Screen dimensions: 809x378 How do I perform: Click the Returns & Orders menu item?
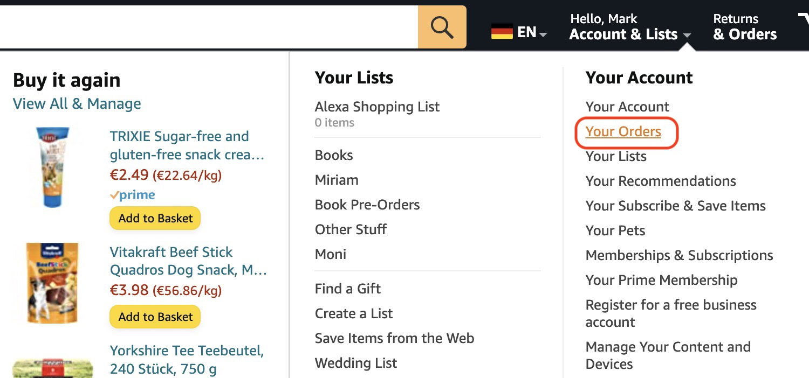coord(745,26)
